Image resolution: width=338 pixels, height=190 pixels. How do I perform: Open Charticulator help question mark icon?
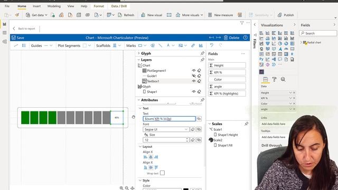point(245,37)
